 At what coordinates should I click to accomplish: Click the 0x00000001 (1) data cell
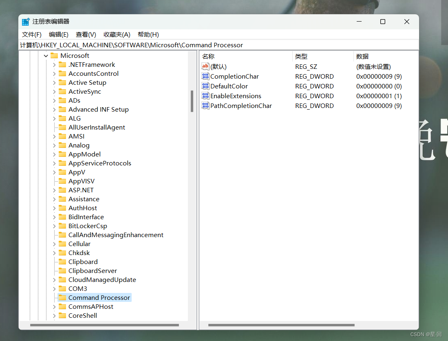coord(379,96)
